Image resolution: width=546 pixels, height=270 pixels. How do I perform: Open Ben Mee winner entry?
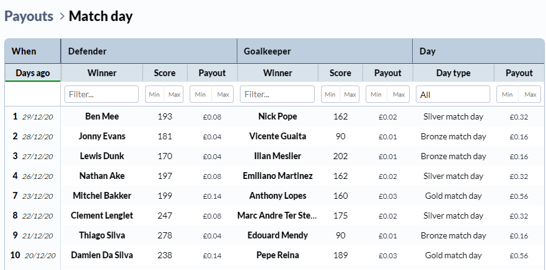point(102,116)
